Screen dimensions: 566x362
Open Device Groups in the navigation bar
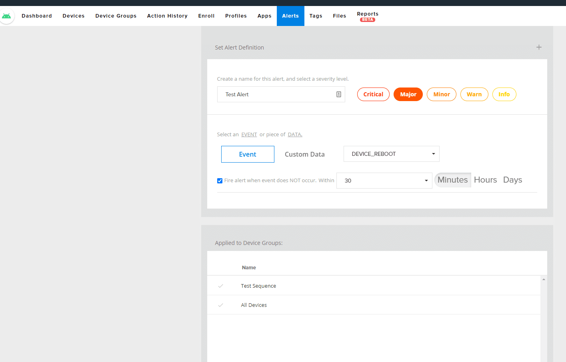coord(116,16)
